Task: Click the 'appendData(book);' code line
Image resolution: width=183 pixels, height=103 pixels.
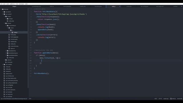Action: coord(46,30)
